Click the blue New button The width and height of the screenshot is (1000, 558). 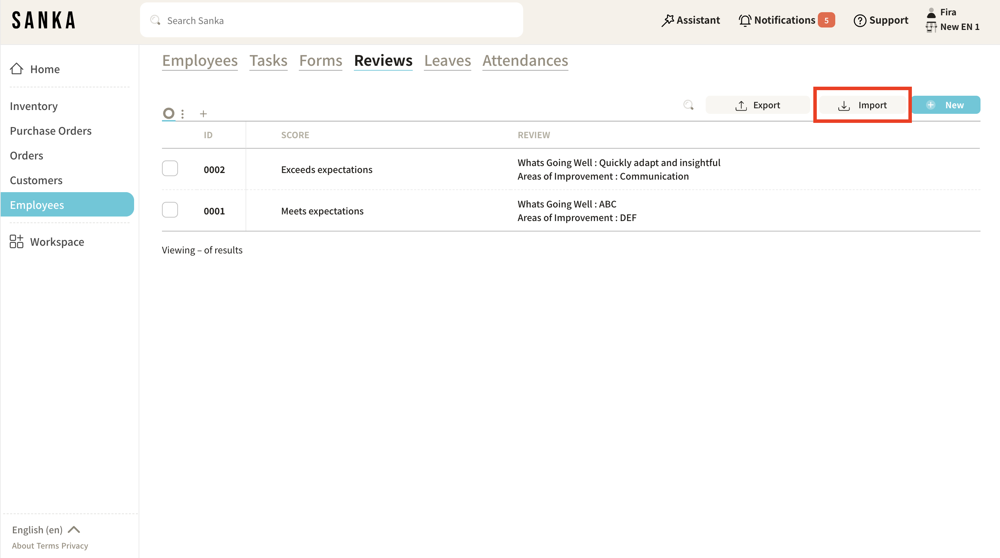(x=946, y=105)
